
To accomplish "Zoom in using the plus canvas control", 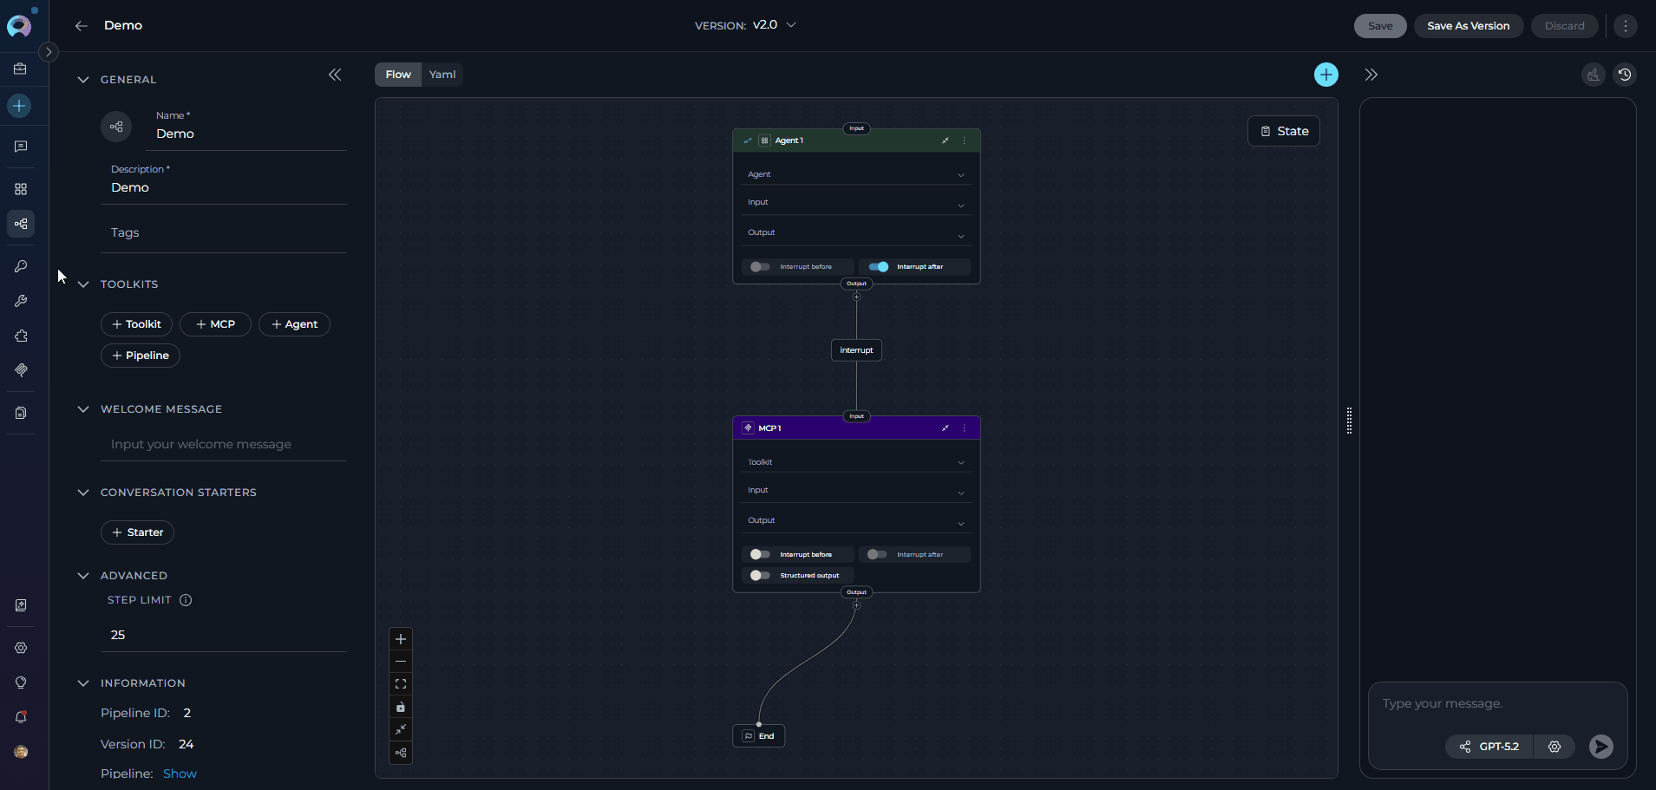I will coord(400,639).
